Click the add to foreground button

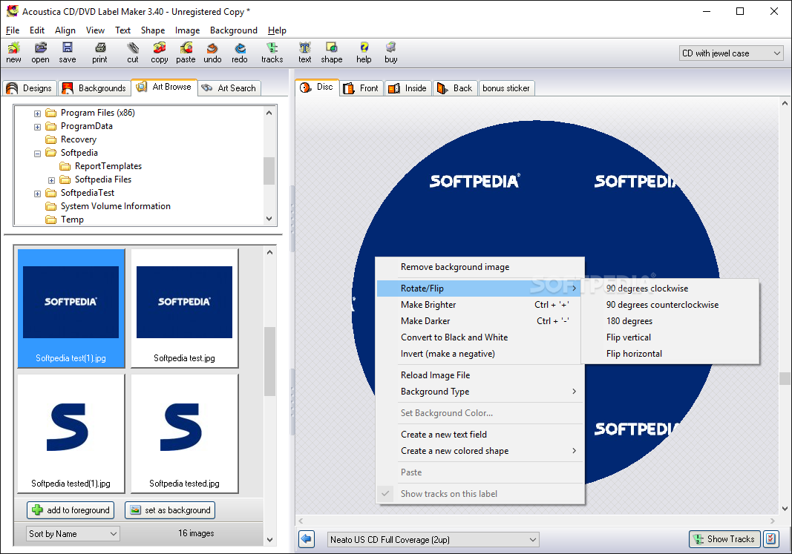coord(71,510)
